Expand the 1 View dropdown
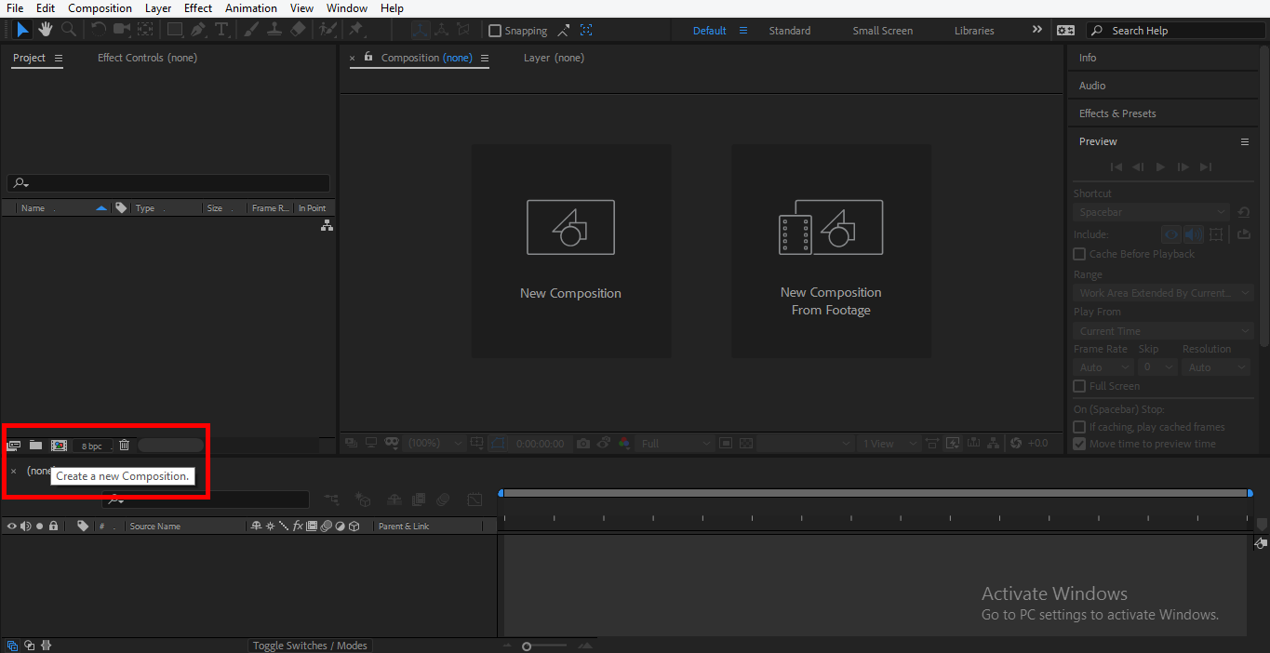1270x653 pixels. click(x=886, y=443)
